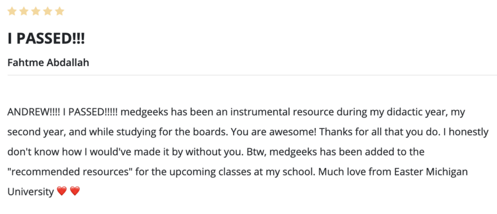Click the 'I PASSED!!!' review title
This screenshot has width=497, height=214.
[x=46, y=39]
